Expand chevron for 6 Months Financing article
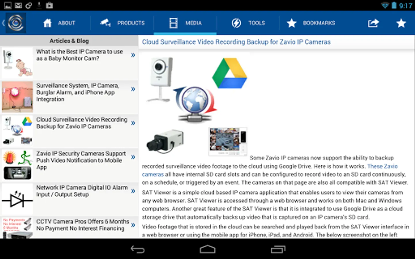The width and height of the screenshot is (415, 259). [133, 225]
